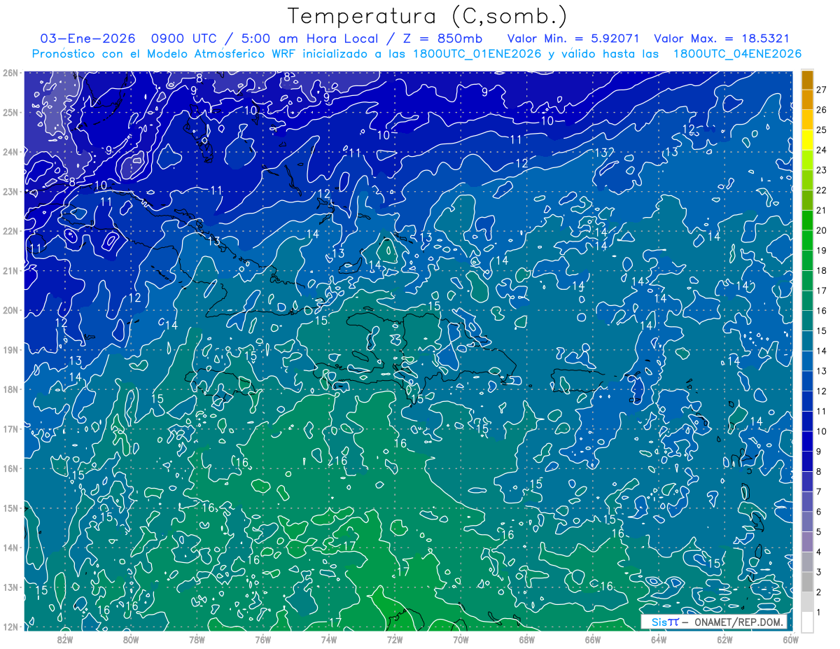This screenshot has width=840, height=649.
Task: Click the latitude axis label "15N"
Action: pyautogui.click(x=10, y=508)
